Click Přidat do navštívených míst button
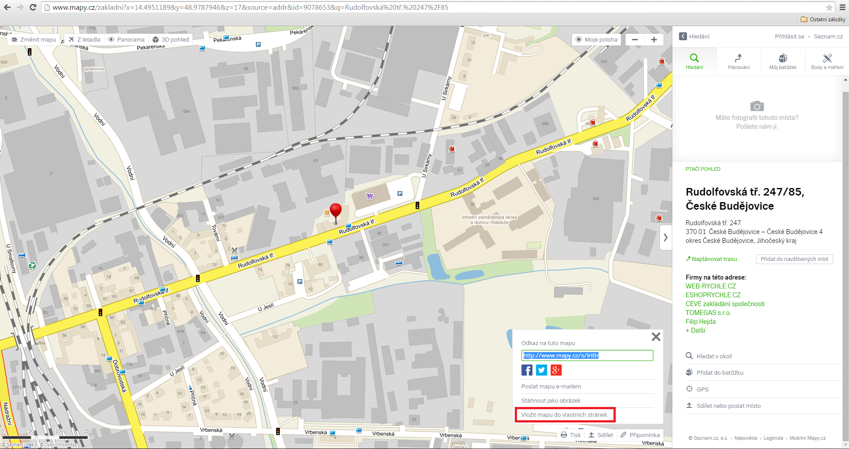Viewport: 849px width, 449px height. [794, 259]
